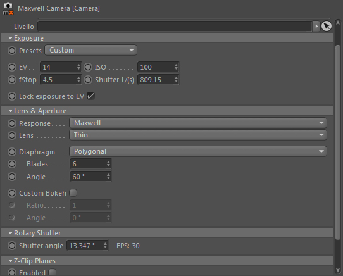Click the FPS: 30 readout
The height and width of the screenshot is (276, 343).
(x=128, y=246)
